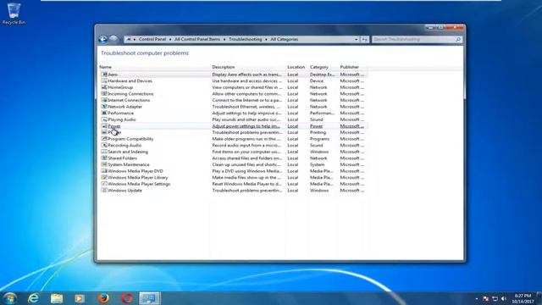Open the Recycle Bin on desktop
The height and width of the screenshot is (305, 542).
pos(14,14)
